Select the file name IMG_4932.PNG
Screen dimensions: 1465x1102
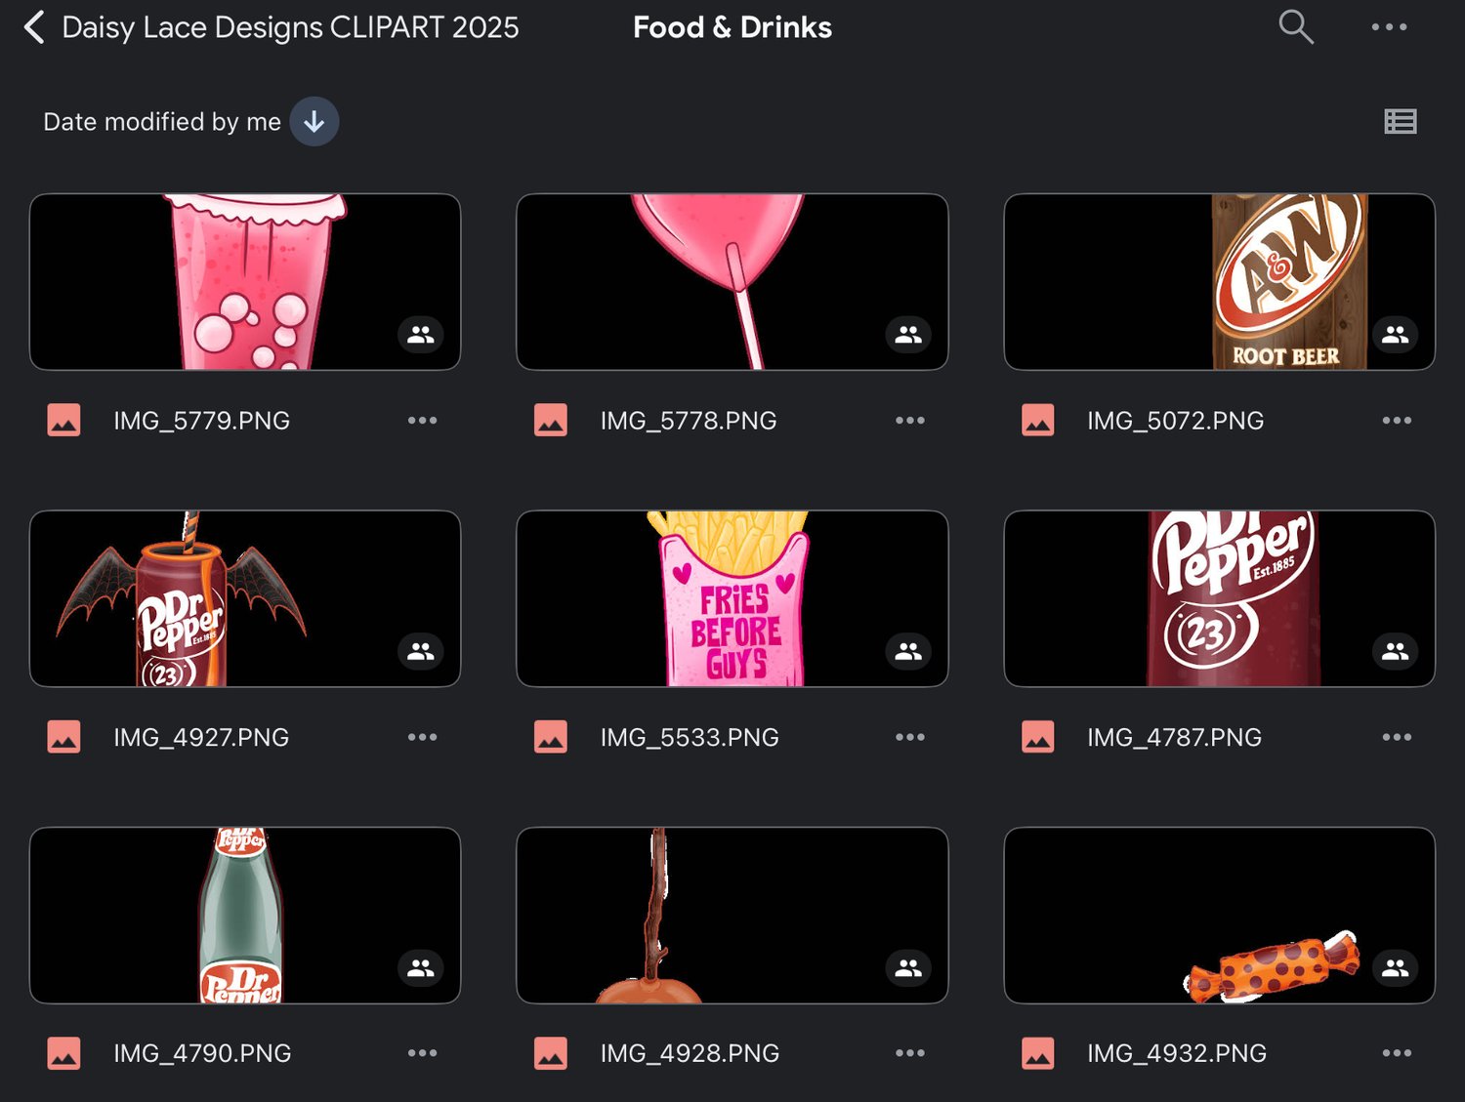(x=1177, y=1053)
